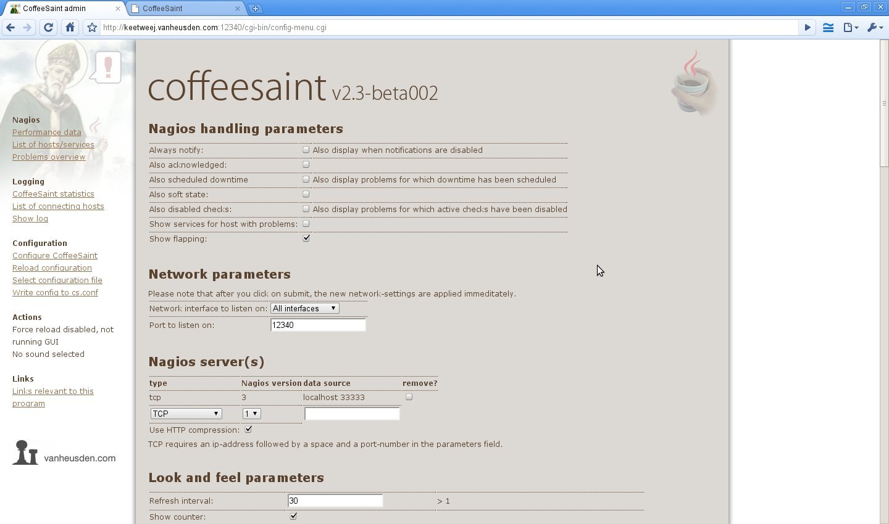The height and width of the screenshot is (524, 889).
Task: Click the 'localhost 33333' data source cell
Action: [334, 397]
